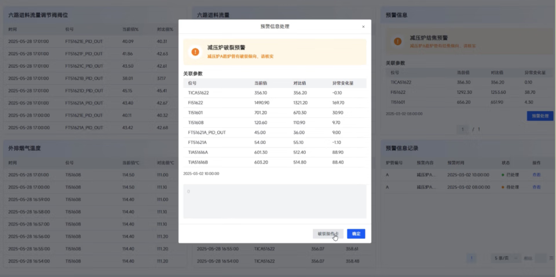Click change value 169.70 in dialog table
This screenshot has height=277, width=556.
click(339, 103)
